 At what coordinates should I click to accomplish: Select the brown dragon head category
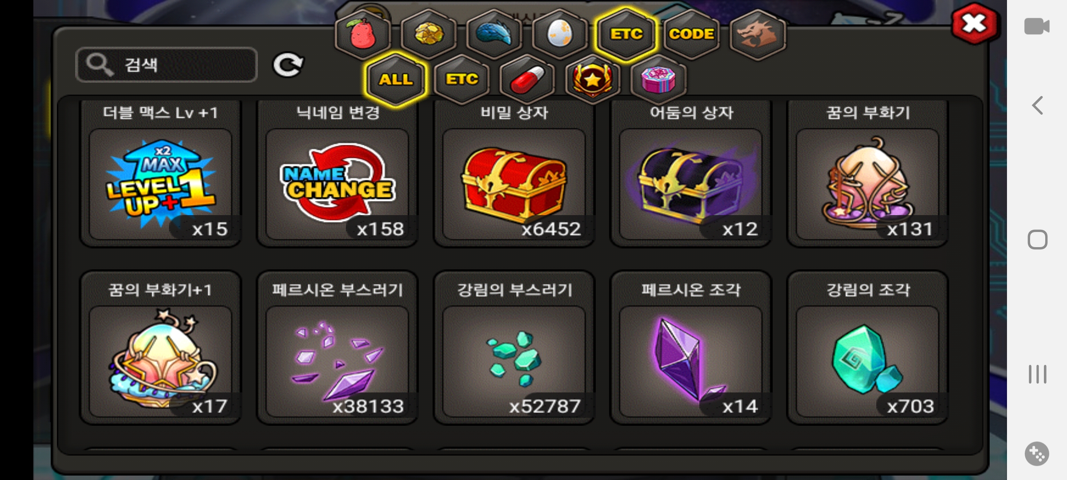tap(758, 34)
